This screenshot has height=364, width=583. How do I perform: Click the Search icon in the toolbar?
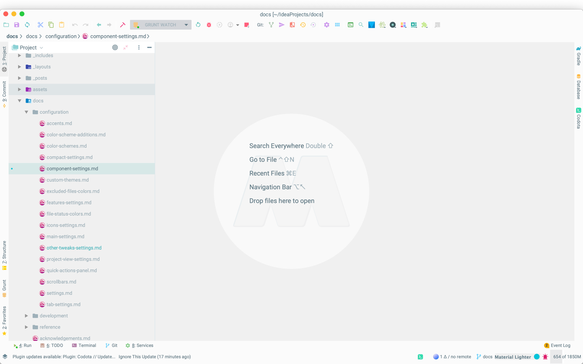click(360, 25)
